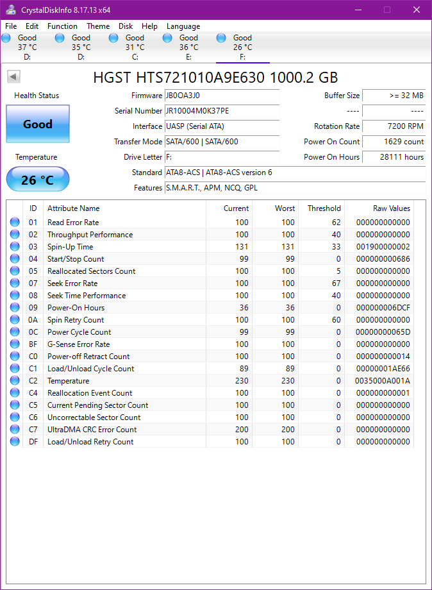432x590 pixels.
Task: Click status icon for G-Sense Error Rate
Action: [15, 344]
